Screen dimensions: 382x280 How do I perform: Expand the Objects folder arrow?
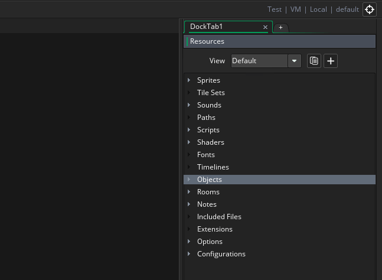tap(189, 180)
